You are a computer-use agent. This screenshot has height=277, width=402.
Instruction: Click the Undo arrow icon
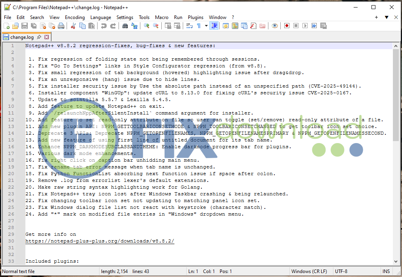(x=103, y=26)
